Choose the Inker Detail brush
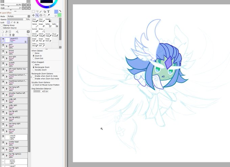 (x=42, y=20)
